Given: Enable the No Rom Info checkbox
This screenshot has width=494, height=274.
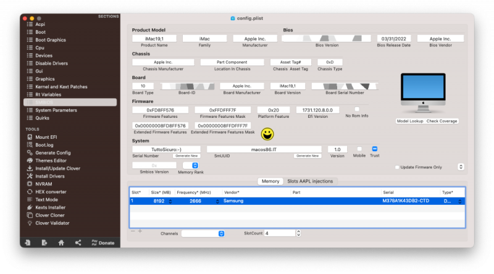Looking at the screenshot, I should [x=357, y=109].
